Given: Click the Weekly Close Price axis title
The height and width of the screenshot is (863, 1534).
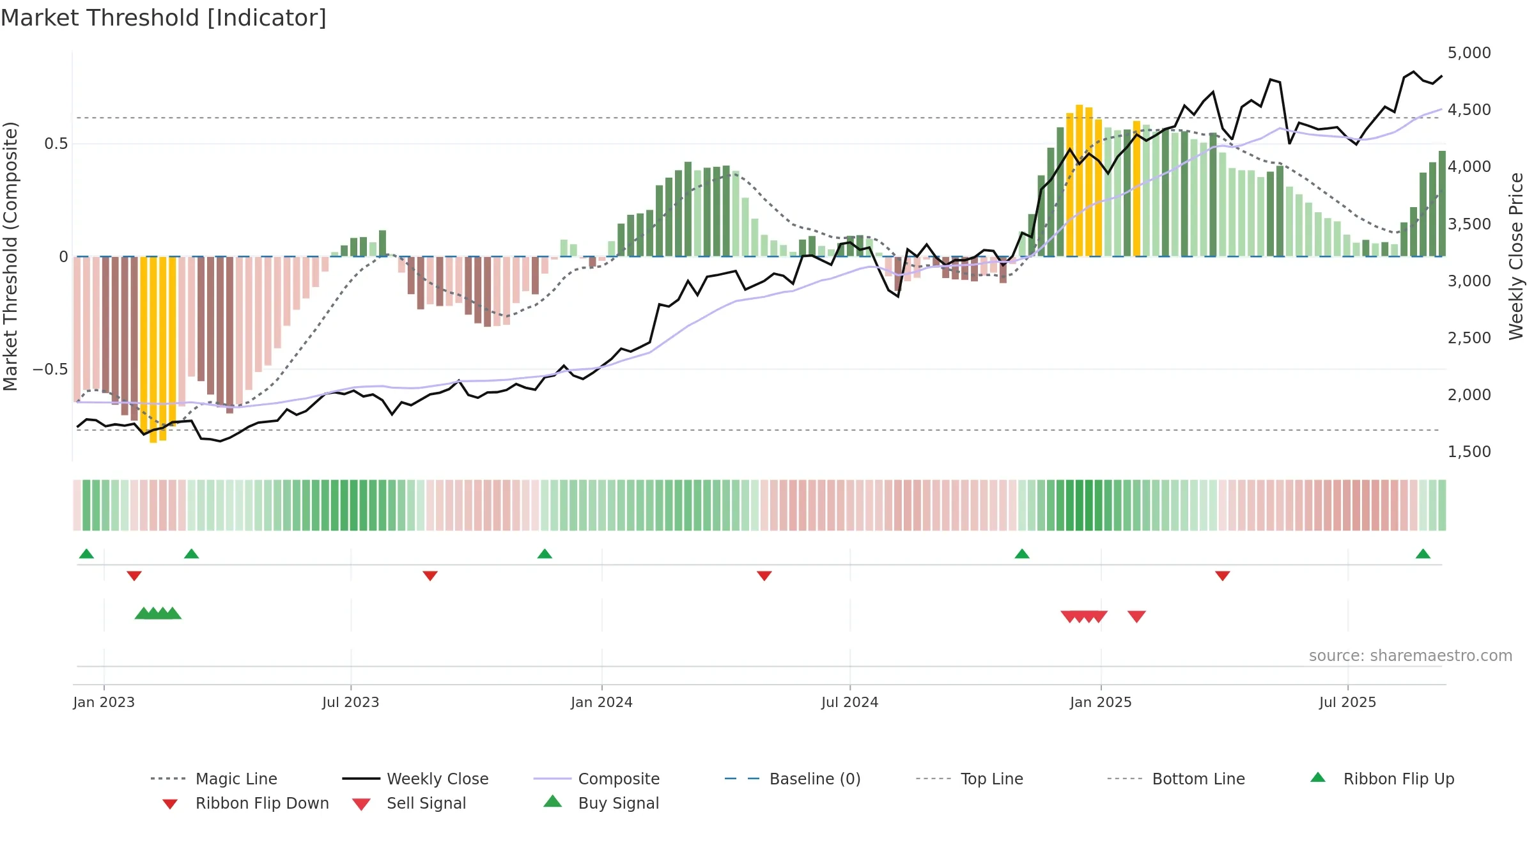Looking at the screenshot, I should point(1516,256).
